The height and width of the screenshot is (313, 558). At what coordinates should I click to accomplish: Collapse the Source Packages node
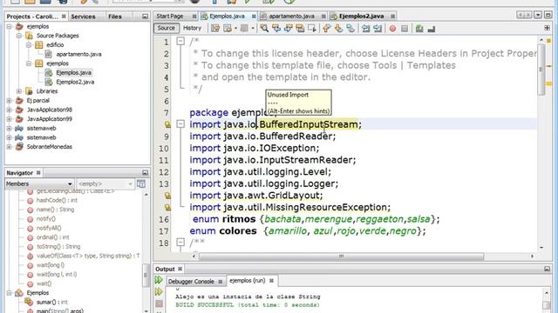(19, 36)
